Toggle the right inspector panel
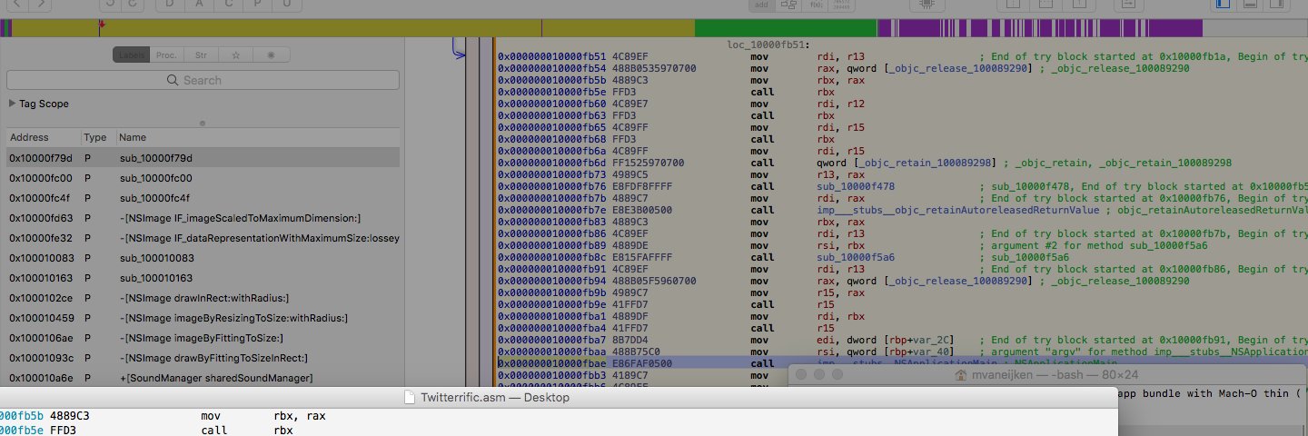 pos(1275,5)
